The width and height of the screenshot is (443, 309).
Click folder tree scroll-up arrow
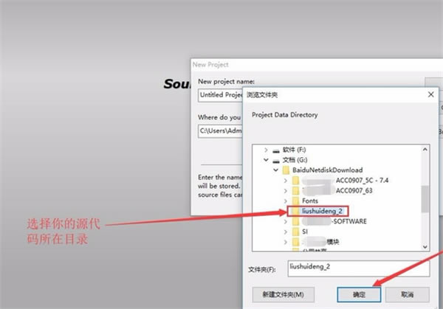click(425, 150)
